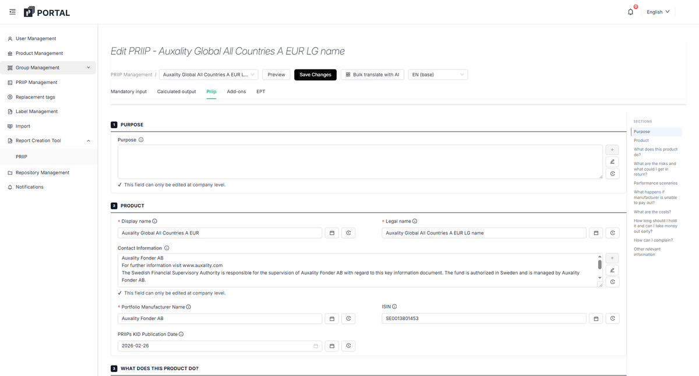The image size is (699, 376).
Task: Jump to Performance scenarios section
Action: (x=655, y=183)
